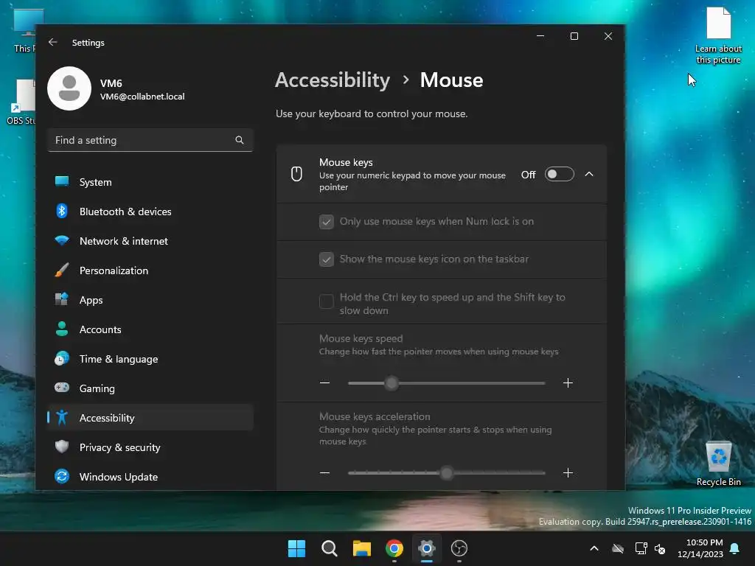Screen dimensions: 755x566
Task: Decrease Mouse keys speed with minus
Action: [x=325, y=383]
